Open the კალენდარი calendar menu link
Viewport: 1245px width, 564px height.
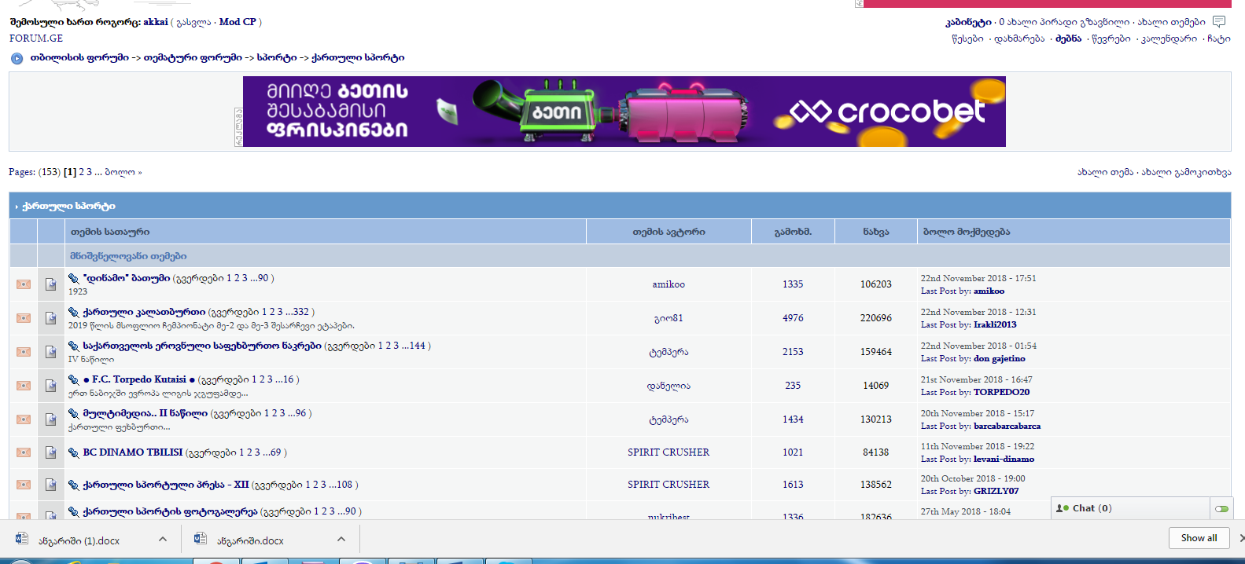pos(1169,38)
